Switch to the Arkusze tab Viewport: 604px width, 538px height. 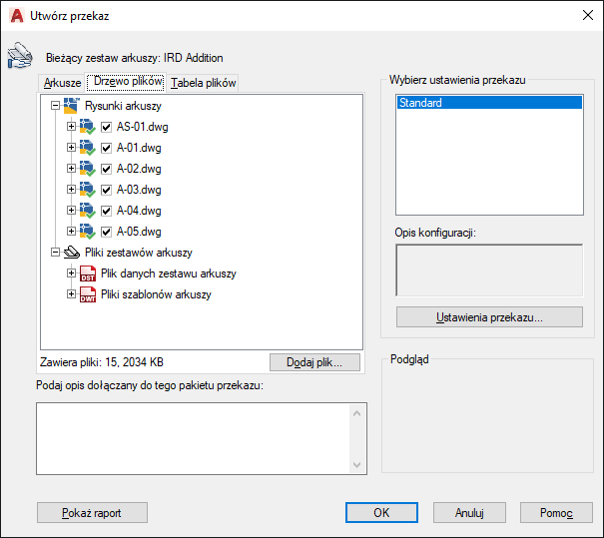coord(62,83)
